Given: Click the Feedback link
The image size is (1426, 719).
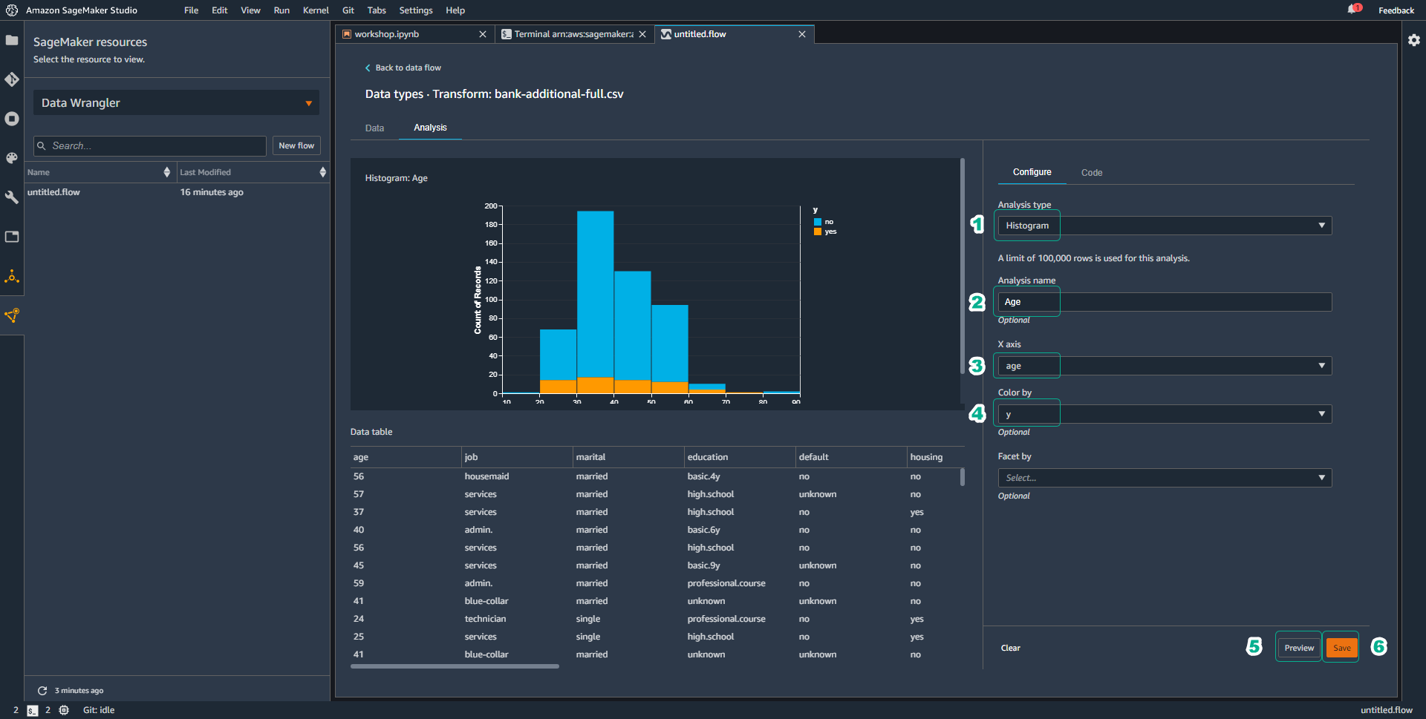Looking at the screenshot, I should [x=1396, y=10].
